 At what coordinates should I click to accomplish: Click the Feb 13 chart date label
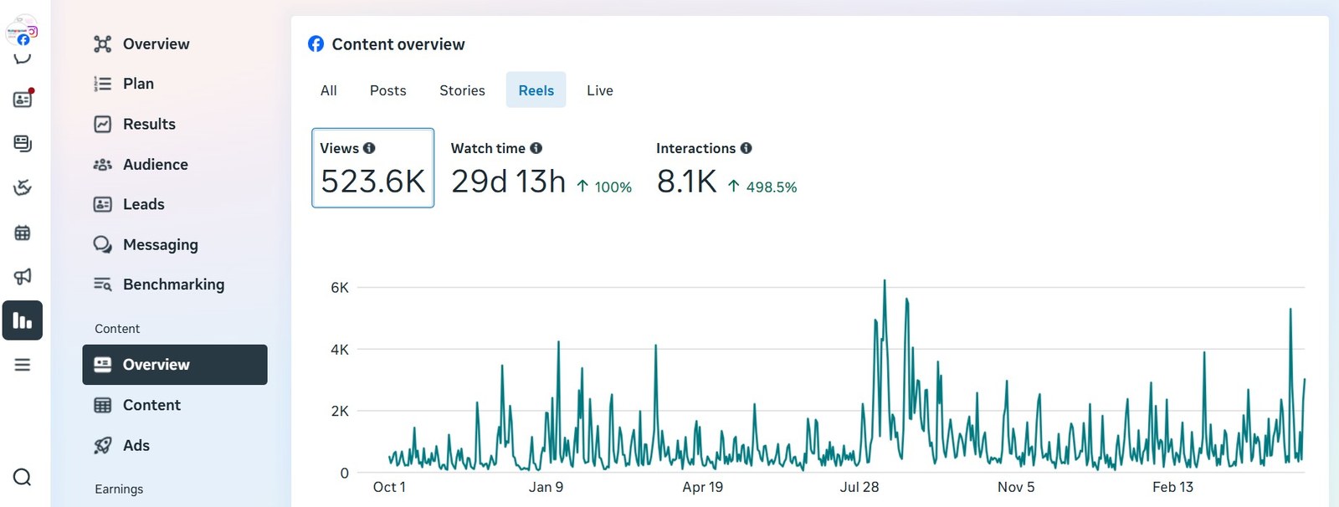click(1172, 487)
